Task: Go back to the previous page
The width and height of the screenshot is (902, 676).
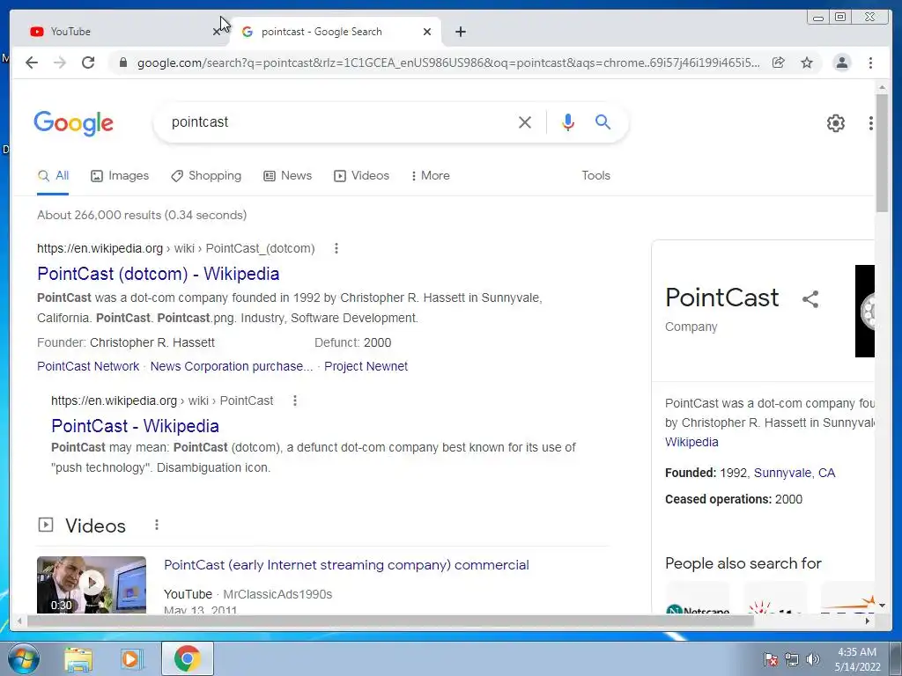Action: [x=32, y=62]
